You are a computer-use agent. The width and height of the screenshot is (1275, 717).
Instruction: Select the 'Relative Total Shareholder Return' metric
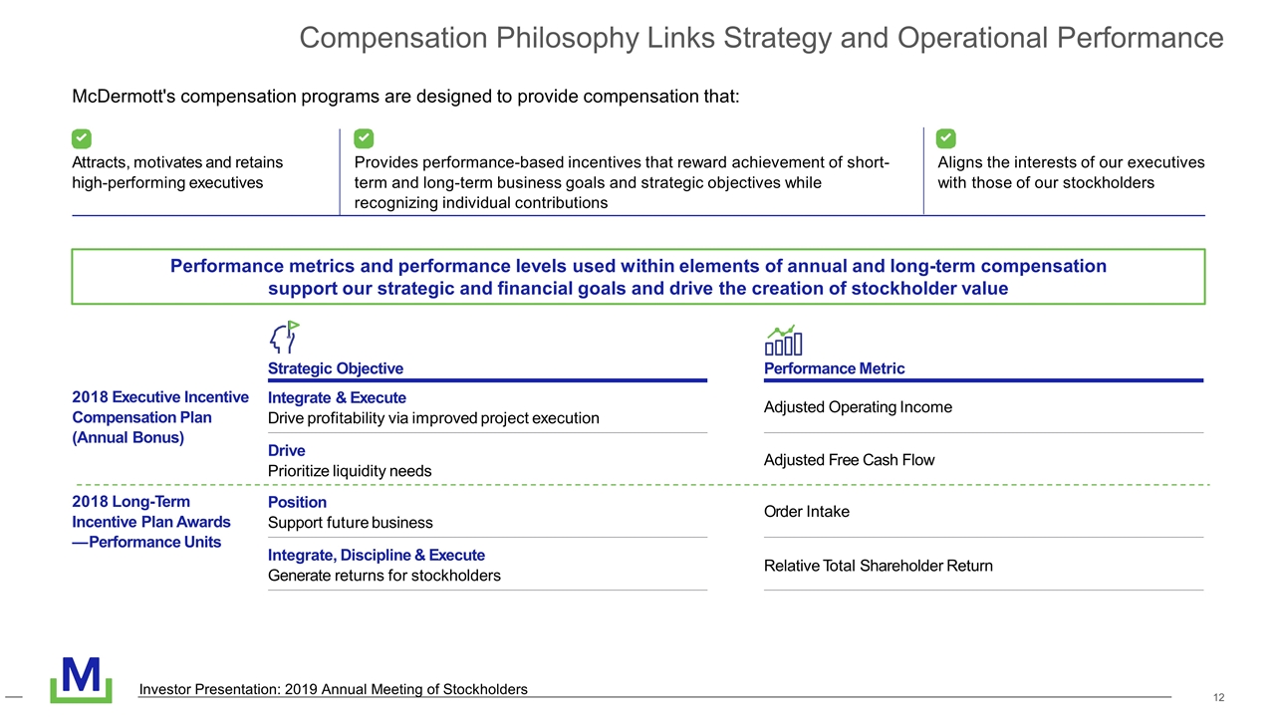click(x=878, y=566)
